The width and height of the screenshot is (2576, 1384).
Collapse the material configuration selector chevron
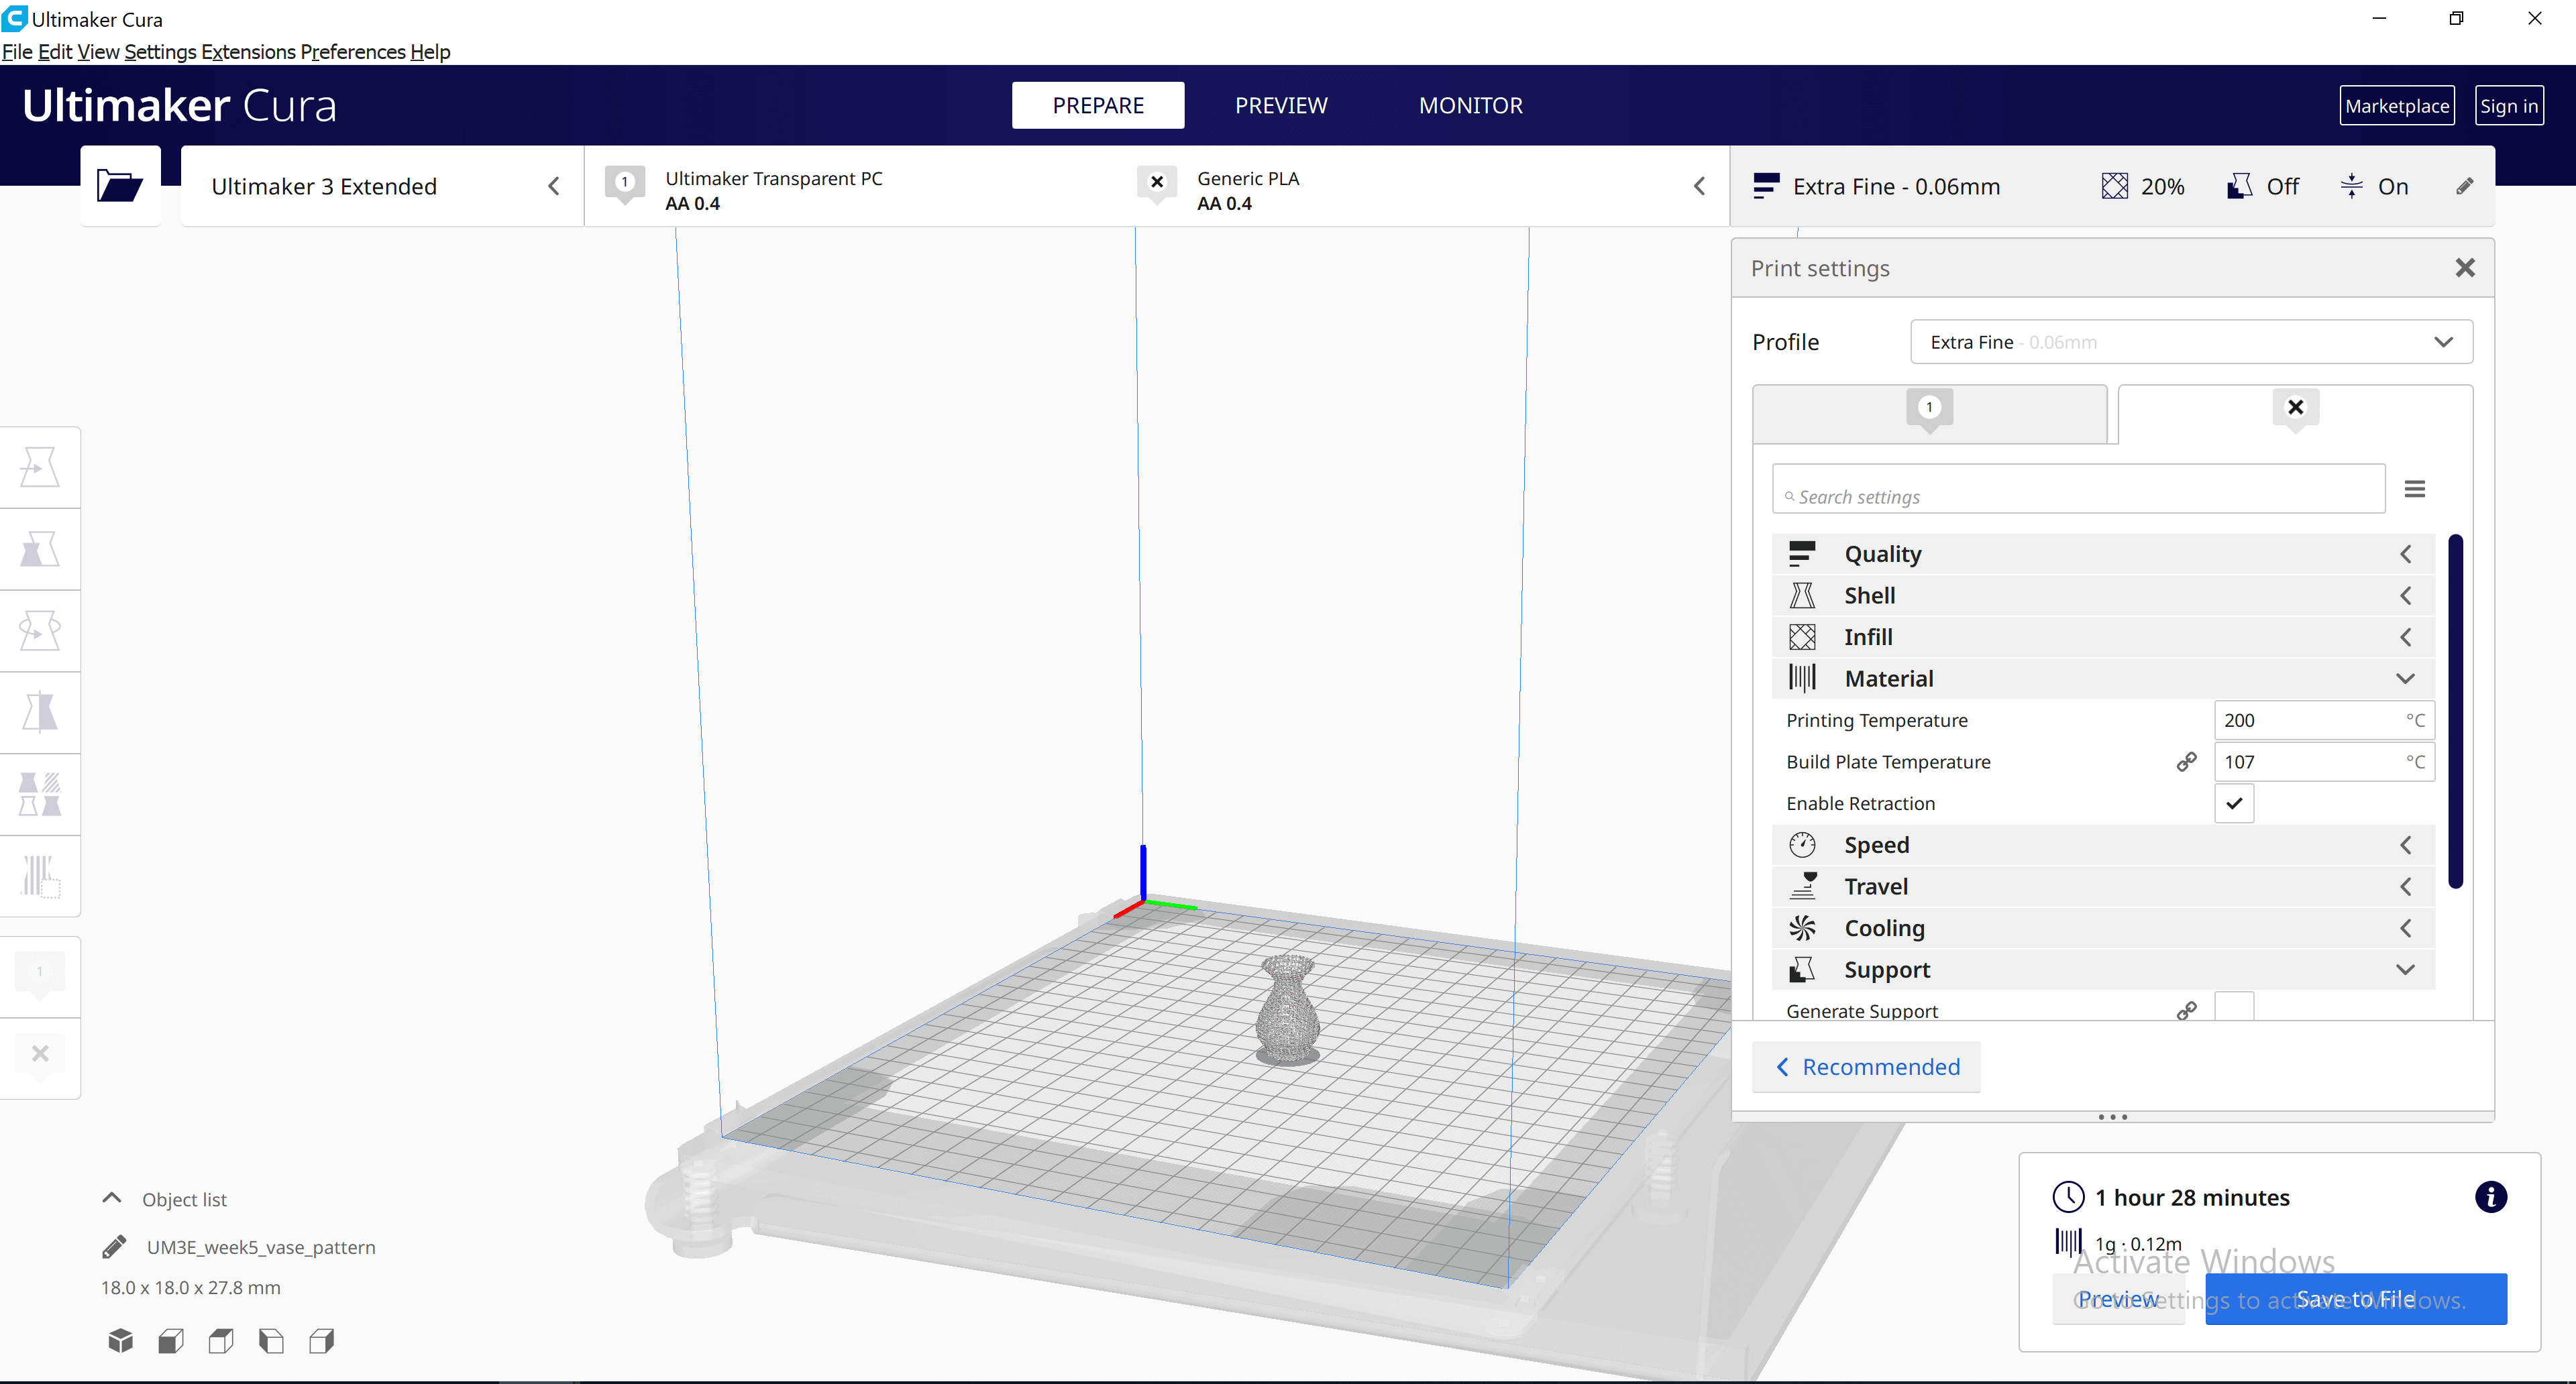coord(1699,186)
